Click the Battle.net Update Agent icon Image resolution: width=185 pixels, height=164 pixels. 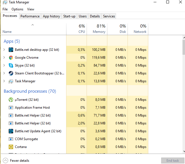[11, 131]
